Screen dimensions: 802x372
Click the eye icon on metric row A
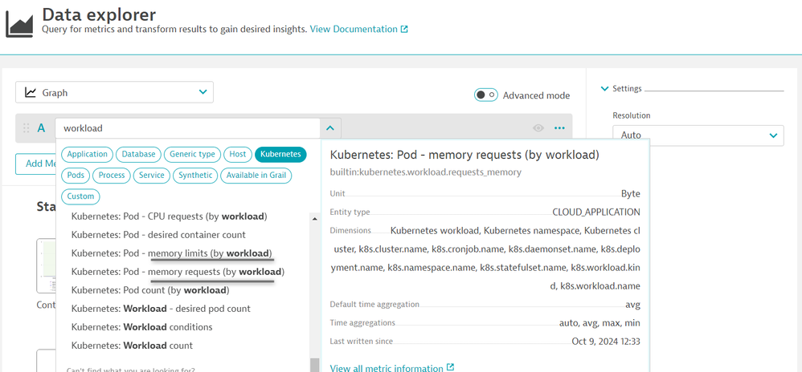point(538,128)
